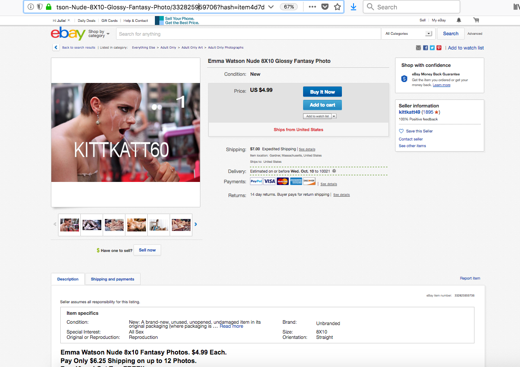
Task: Open returns See details link
Action: coord(341,195)
